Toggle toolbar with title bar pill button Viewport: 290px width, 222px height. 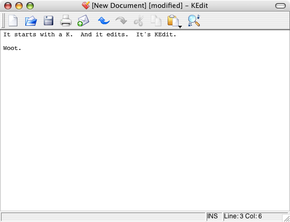pos(281,6)
